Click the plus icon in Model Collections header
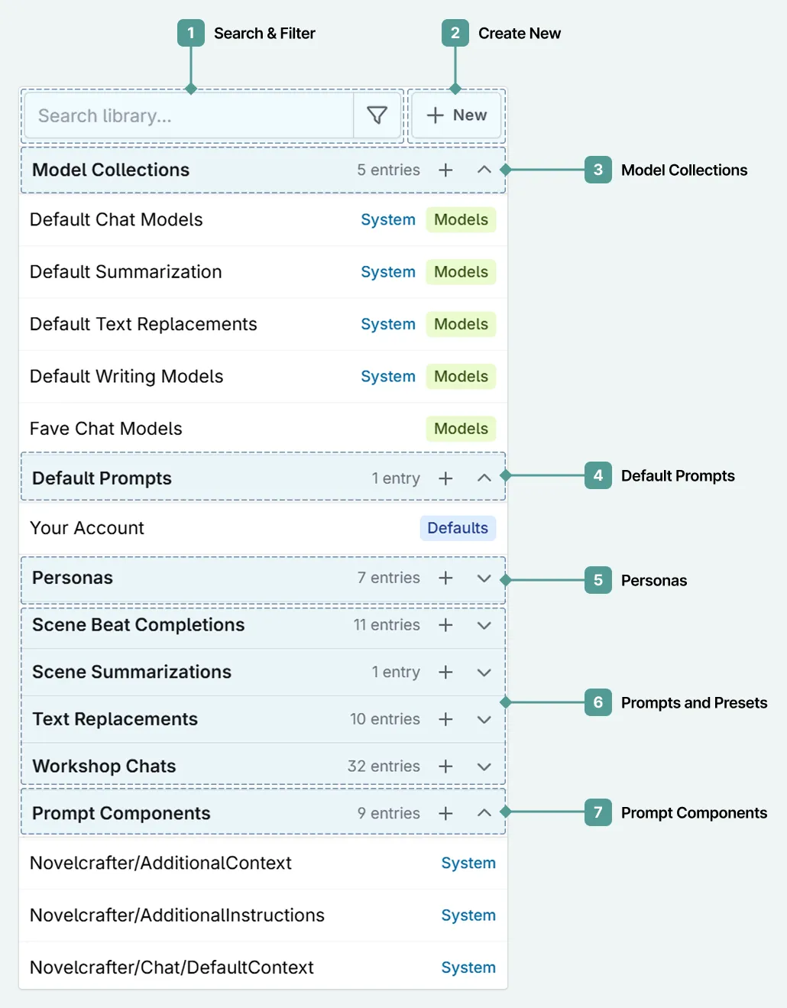Viewport: 787px width, 1008px height. pyautogui.click(x=445, y=170)
